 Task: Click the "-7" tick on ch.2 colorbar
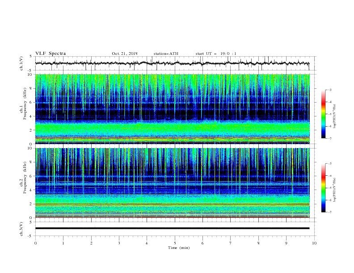pos(329,212)
